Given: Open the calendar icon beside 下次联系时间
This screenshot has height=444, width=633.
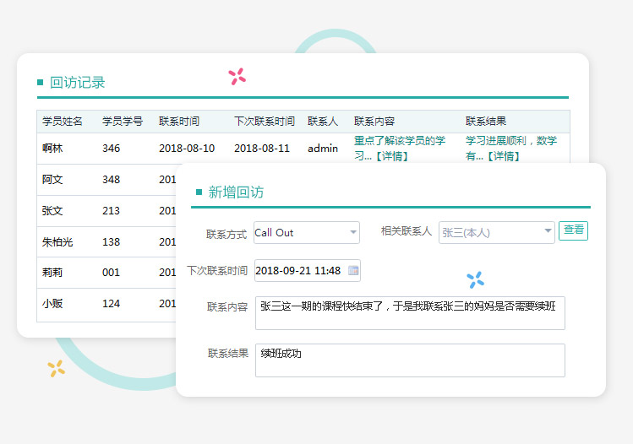Looking at the screenshot, I should (x=353, y=271).
